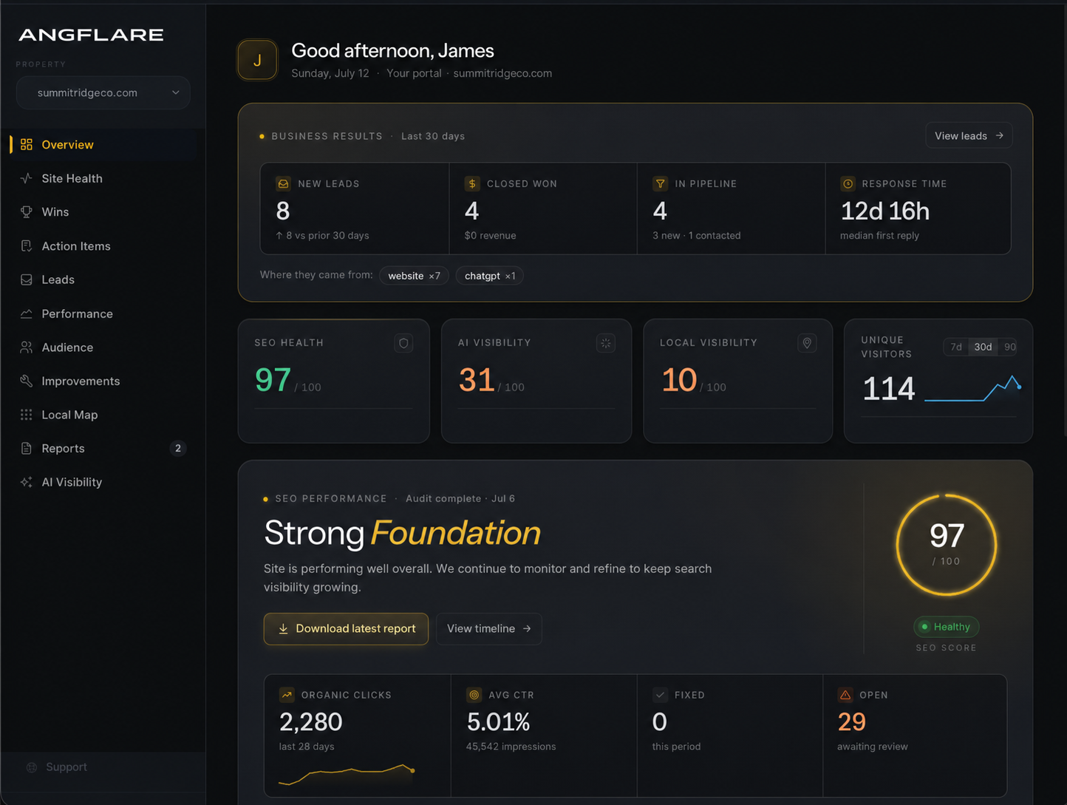Click the Local Visibility map pin icon

pos(808,343)
